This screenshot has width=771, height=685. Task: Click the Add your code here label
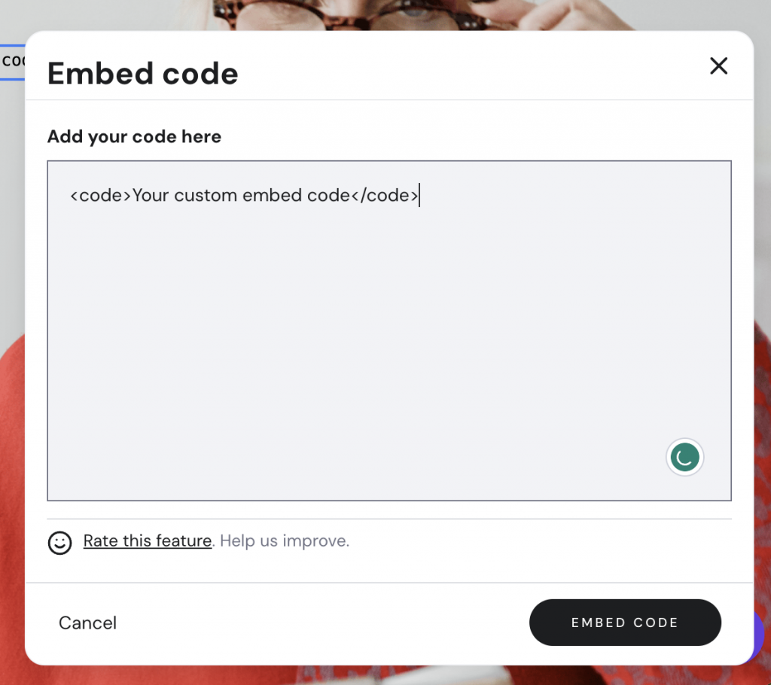[x=134, y=136]
